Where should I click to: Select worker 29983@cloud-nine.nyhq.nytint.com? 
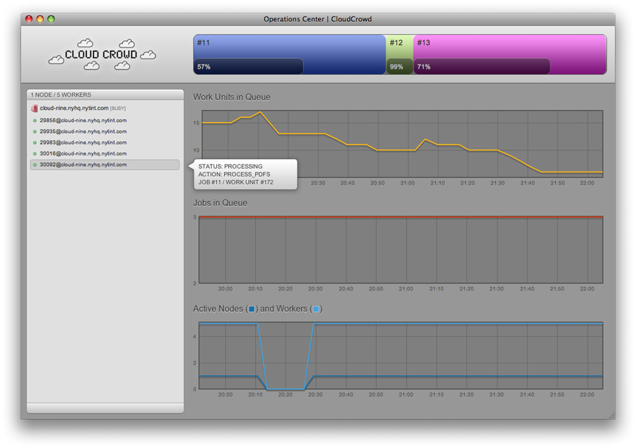tap(83, 143)
